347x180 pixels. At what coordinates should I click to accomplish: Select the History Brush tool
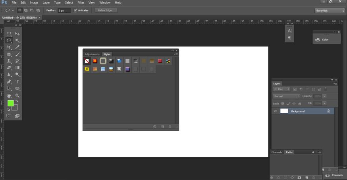pyautogui.click(x=17, y=61)
